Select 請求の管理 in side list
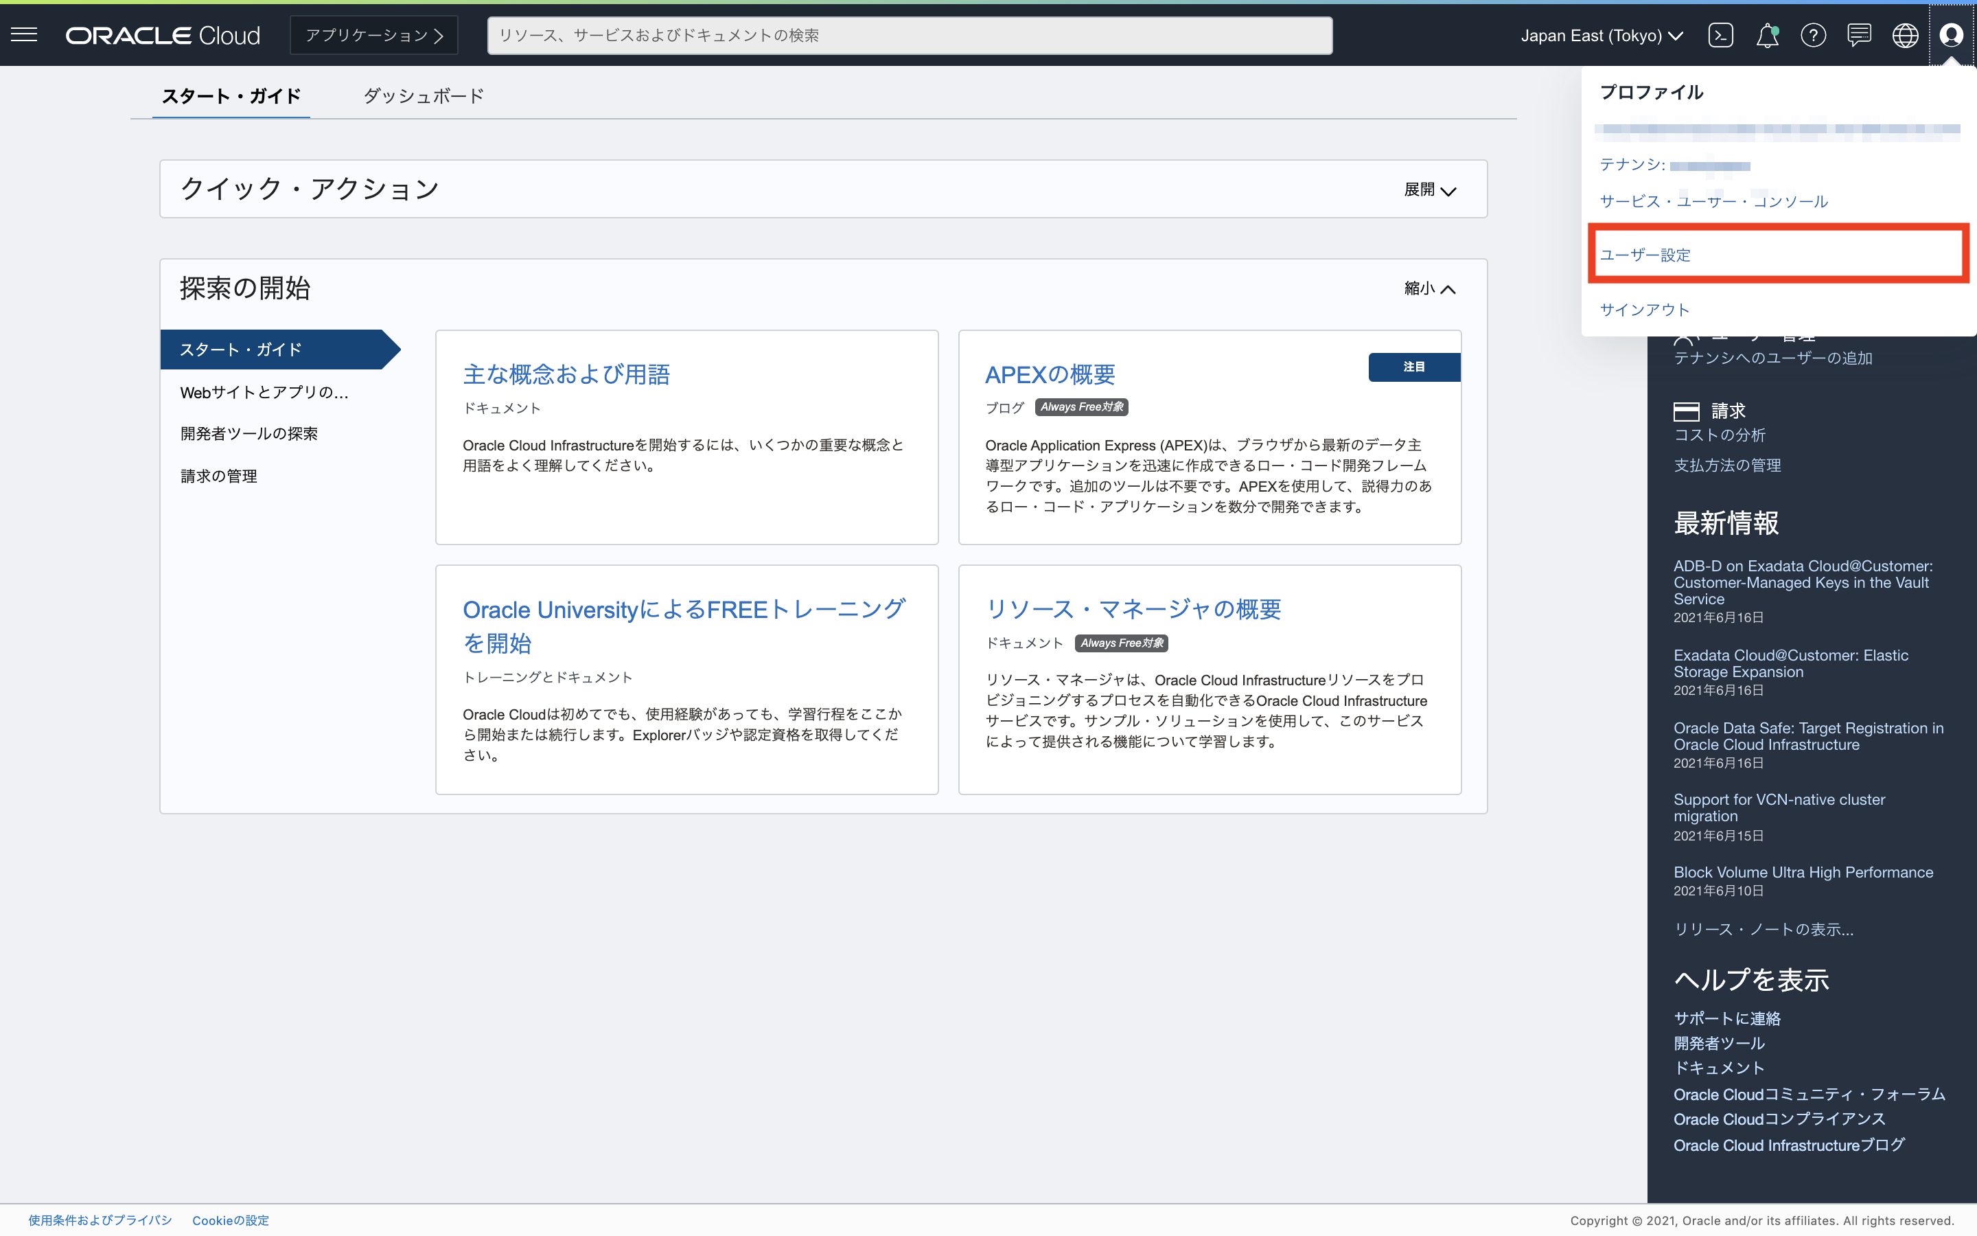1977x1236 pixels. pos(219,476)
